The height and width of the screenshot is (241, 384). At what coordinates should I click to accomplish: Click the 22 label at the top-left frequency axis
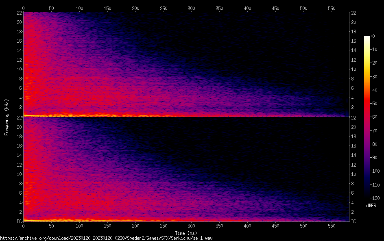(x=19, y=13)
